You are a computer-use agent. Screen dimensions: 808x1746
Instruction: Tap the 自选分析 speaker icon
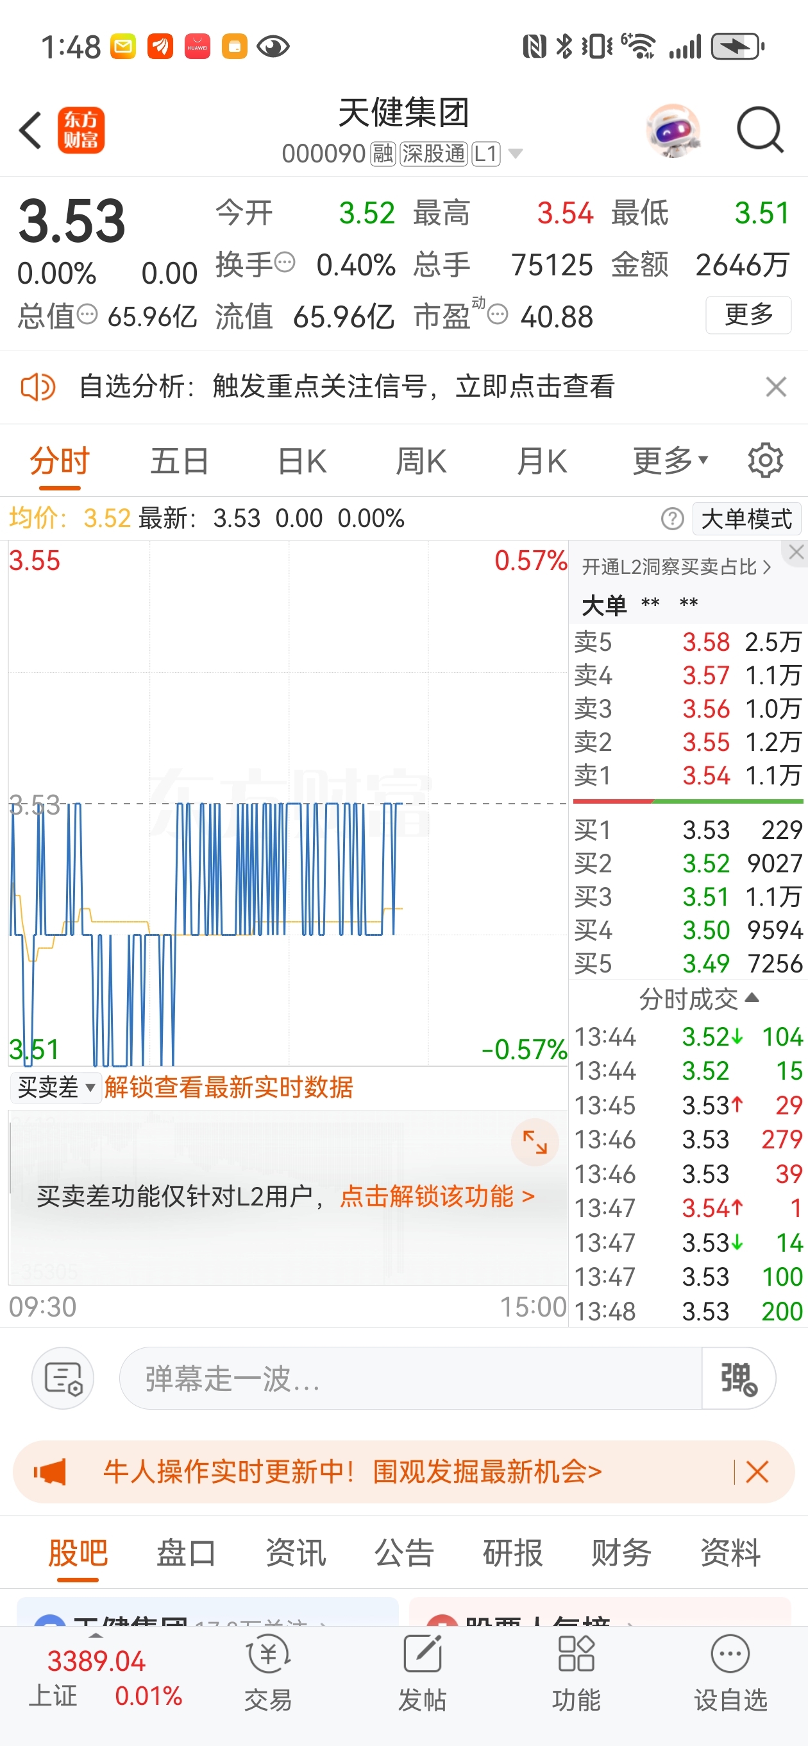click(x=38, y=387)
